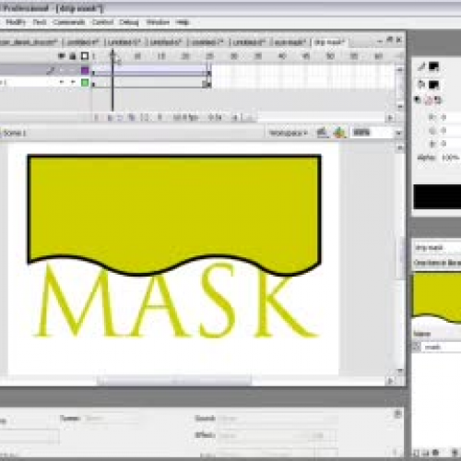This screenshot has width=461, height=461.
Task: Select stroke color pencil icon in Color panel
Action: (x=421, y=66)
